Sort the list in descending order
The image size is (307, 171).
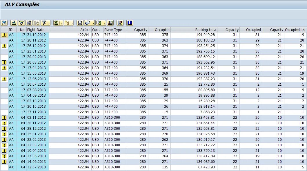tap(21, 23)
